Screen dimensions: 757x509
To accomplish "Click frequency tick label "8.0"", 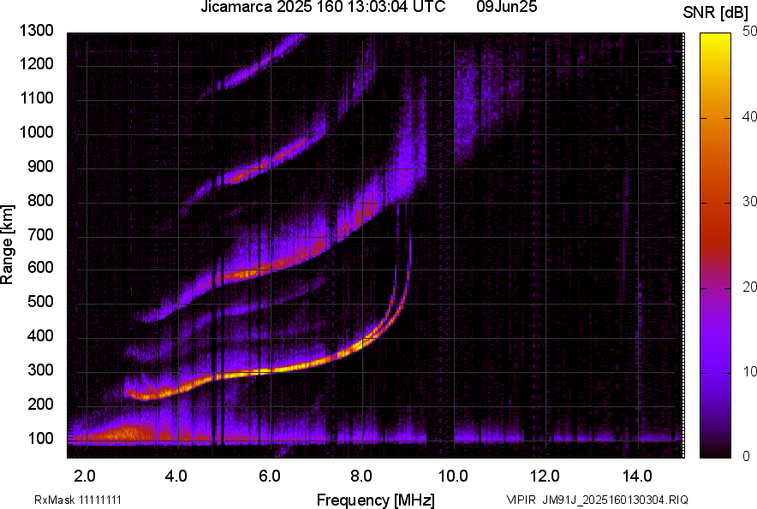I will pyautogui.click(x=361, y=476).
